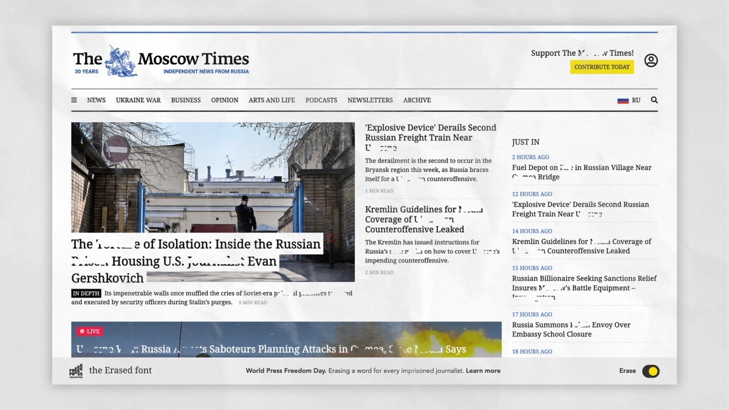This screenshot has width=729, height=410.
Task: Open Russian Billionaire Sanctions Relief story
Action: [584, 287]
